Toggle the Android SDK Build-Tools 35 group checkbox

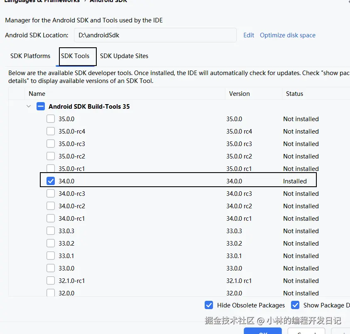pos(41,107)
